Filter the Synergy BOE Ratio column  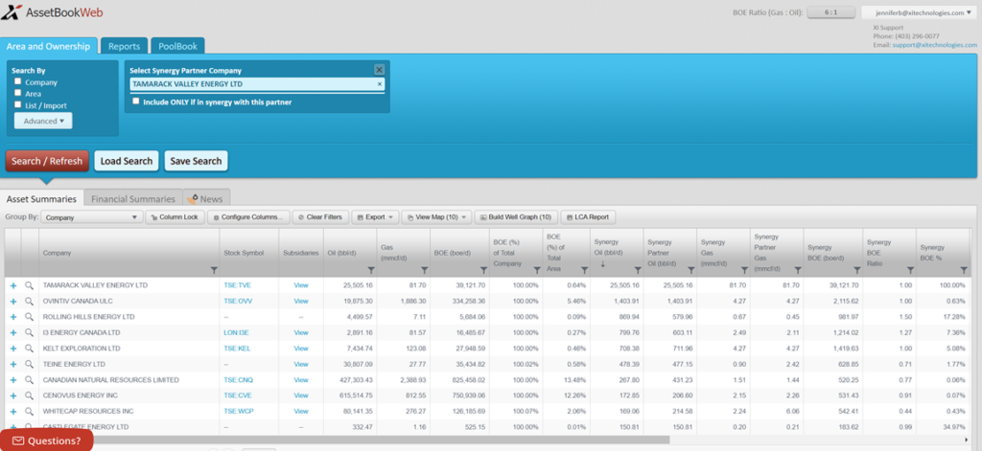[x=910, y=270]
